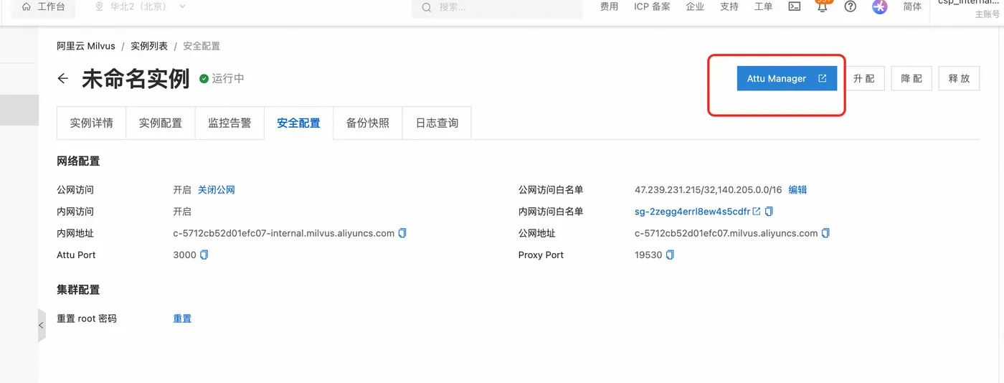Open the 工作台 home button

pos(43,7)
